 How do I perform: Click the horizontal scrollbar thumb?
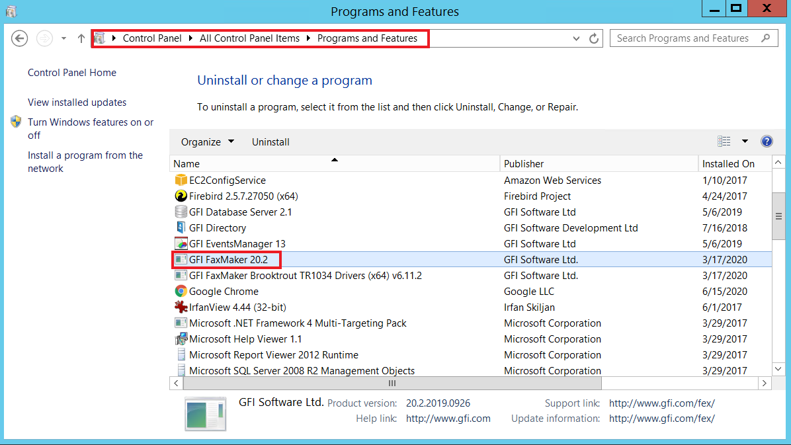point(392,383)
